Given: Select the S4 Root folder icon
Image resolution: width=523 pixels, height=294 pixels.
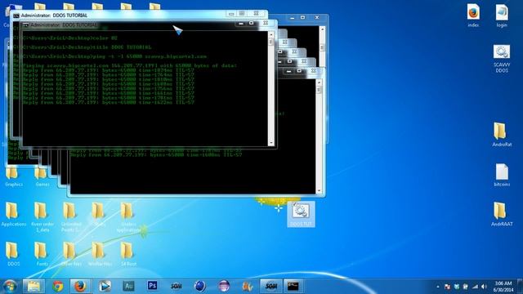Looking at the screenshot, I should click(128, 254).
